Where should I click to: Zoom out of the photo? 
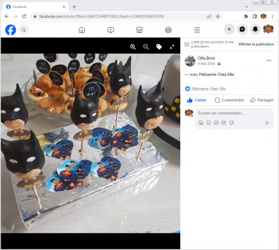pyautogui.click(x=146, y=47)
